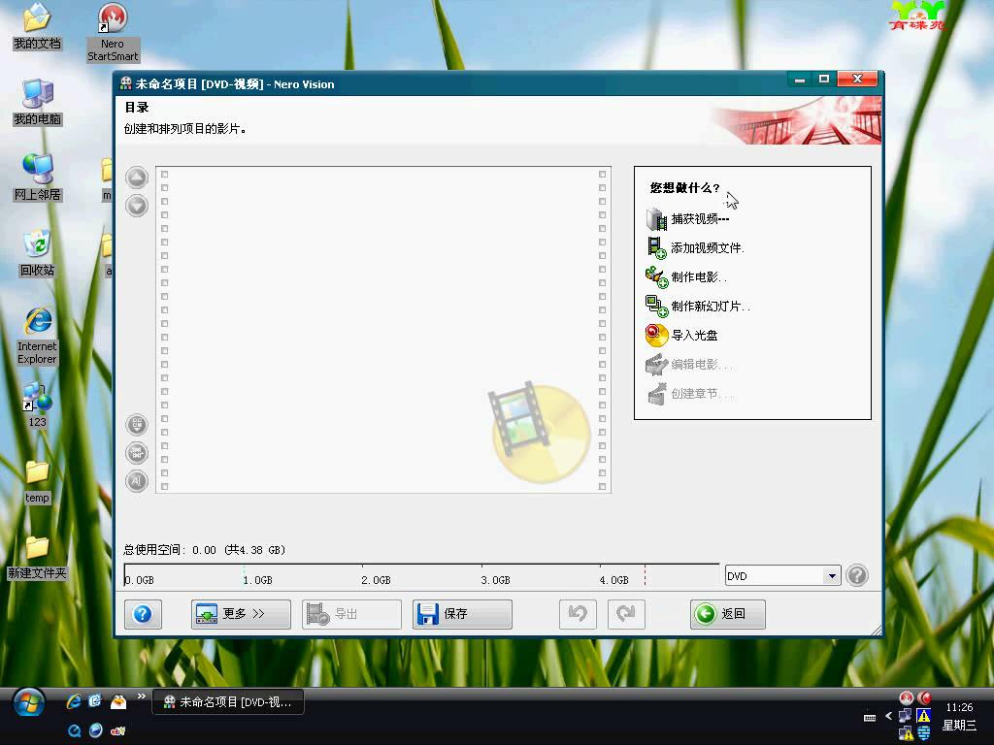Click the round move-up arrow button
Screen dimensions: 994x745
(x=137, y=178)
